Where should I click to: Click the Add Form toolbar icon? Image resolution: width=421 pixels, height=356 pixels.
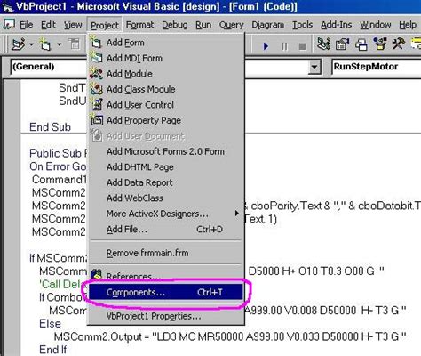(x=45, y=45)
